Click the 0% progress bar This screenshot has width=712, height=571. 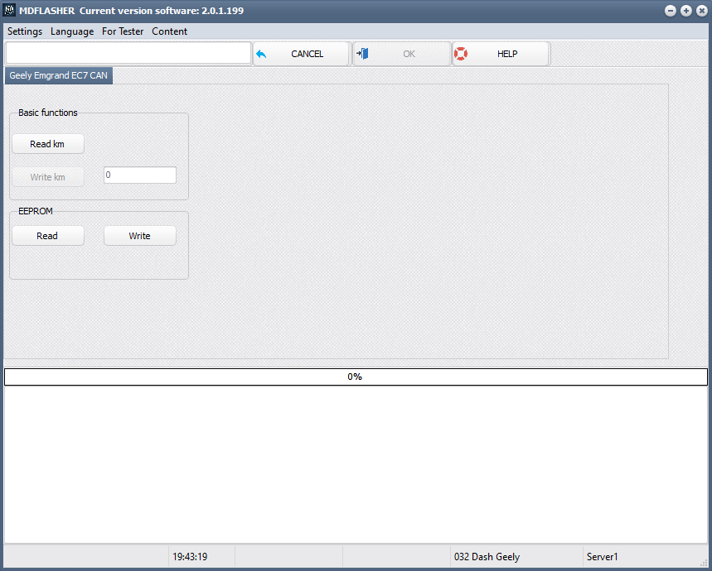click(355, 377)
